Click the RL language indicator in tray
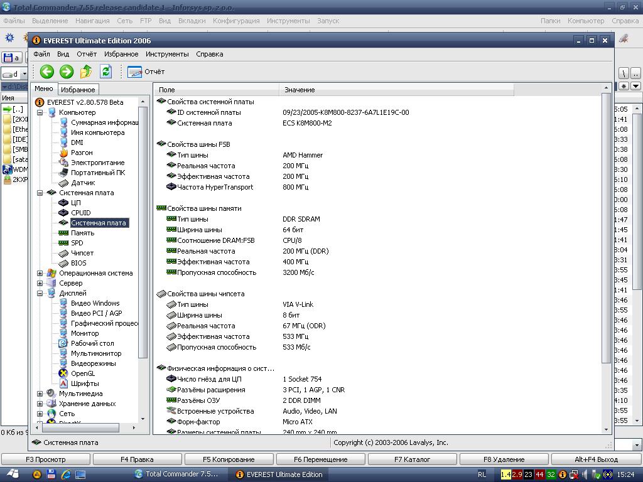Image resolution: width=643 pixels, height=482 pixels. click(482, 474)
